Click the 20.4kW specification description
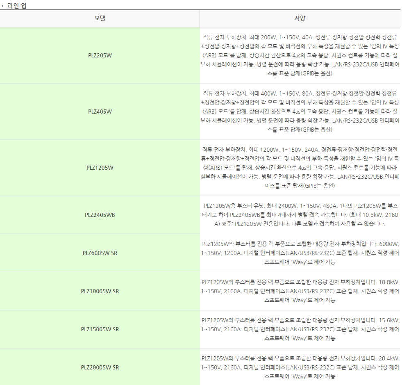Viewport: 402px width, 385px height. 300,367
